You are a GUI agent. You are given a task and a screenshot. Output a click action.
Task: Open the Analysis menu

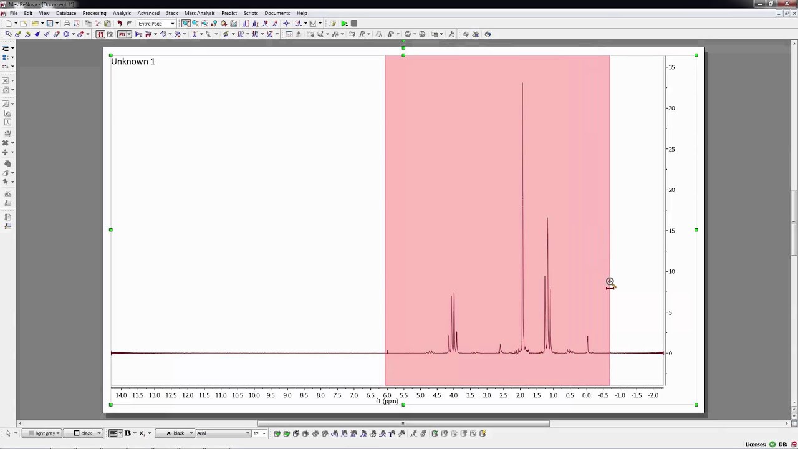tap(122, 13)
